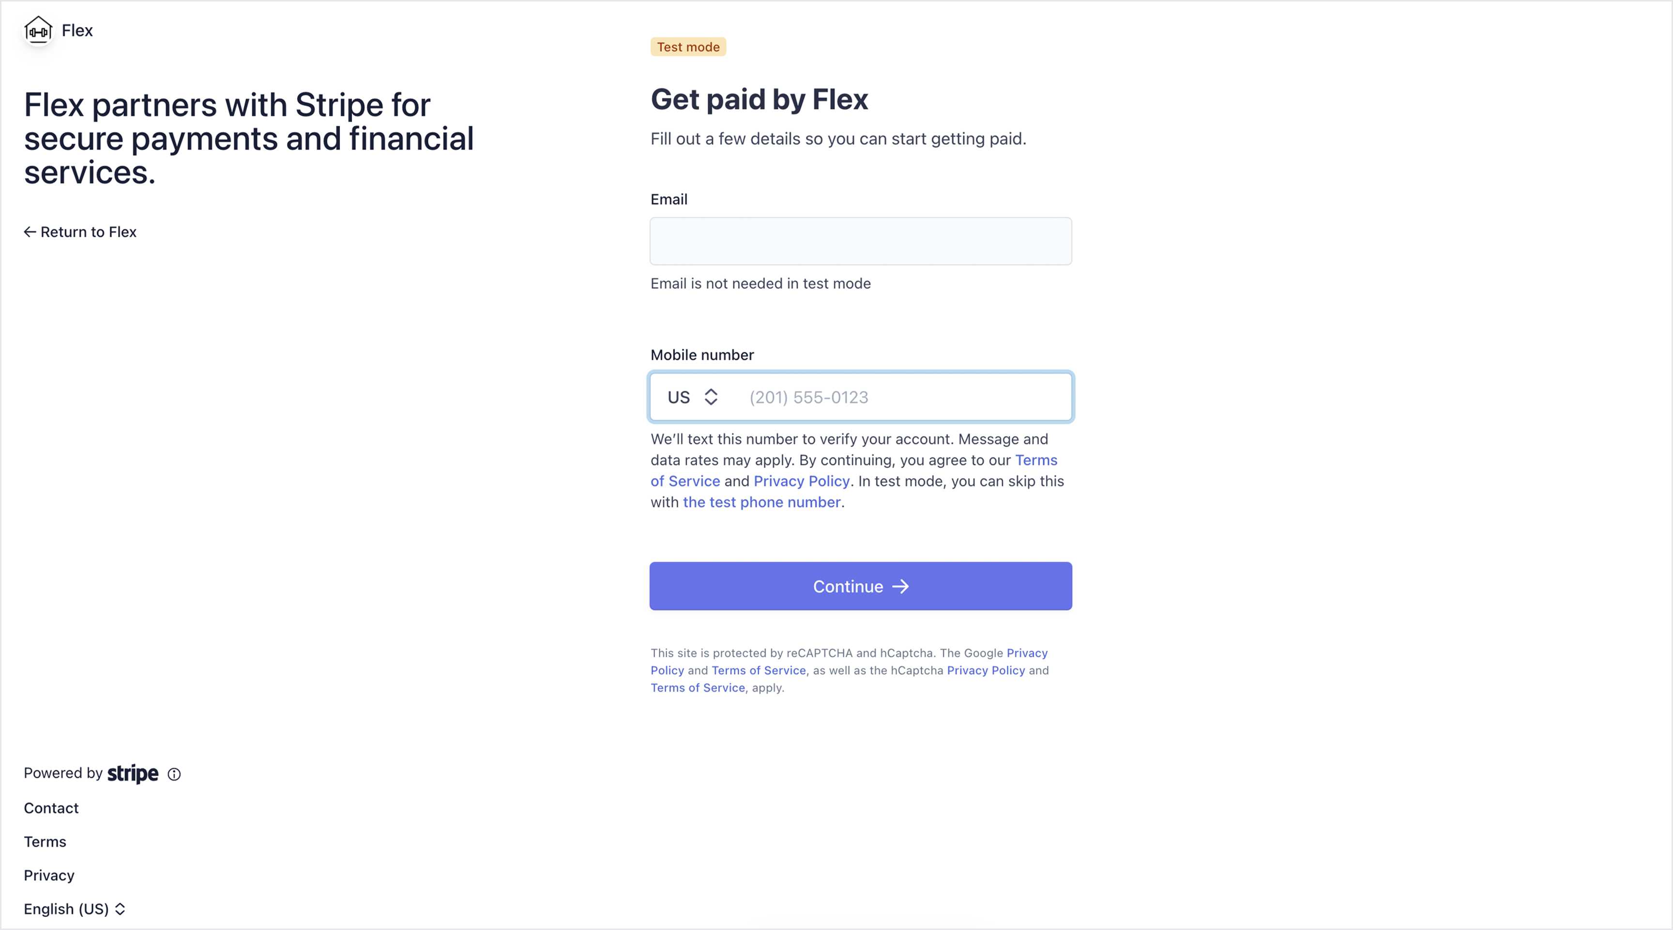Open the English (US) language selector

point(75,909)
